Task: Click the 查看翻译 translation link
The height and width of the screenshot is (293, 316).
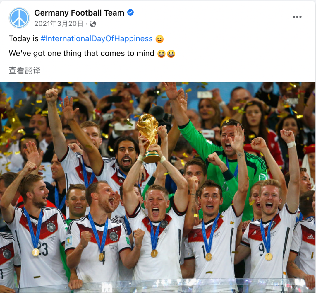Action: click(25, 70)
